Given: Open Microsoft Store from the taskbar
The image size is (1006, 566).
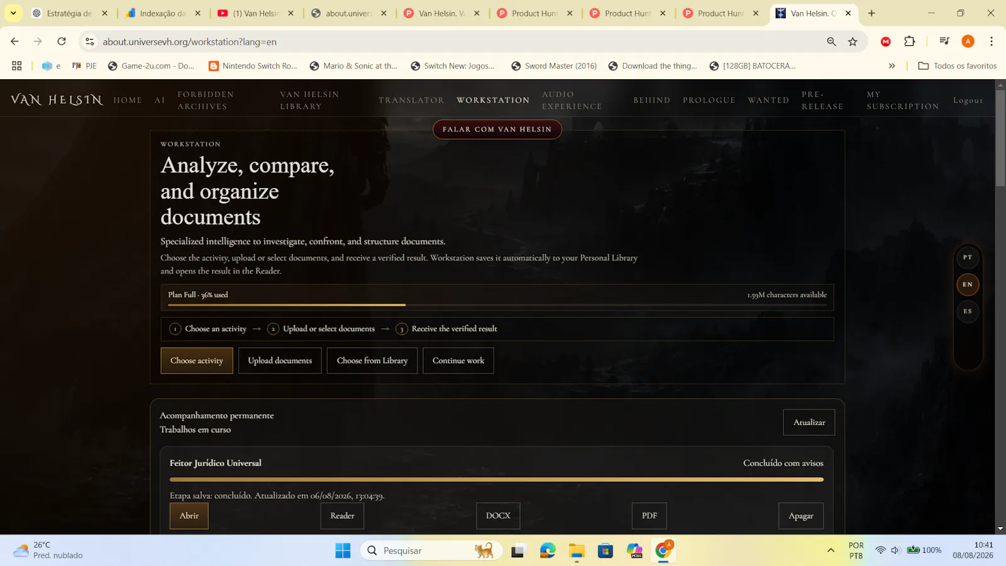Looking at the screenshot, I should (x=605, y=551).
